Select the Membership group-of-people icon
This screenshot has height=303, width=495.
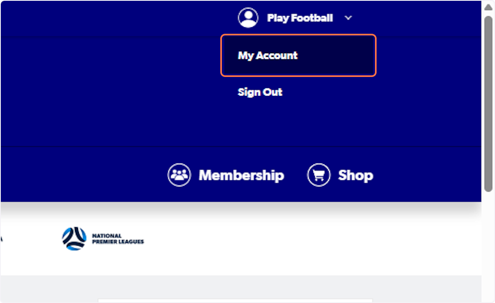[179, 175]
